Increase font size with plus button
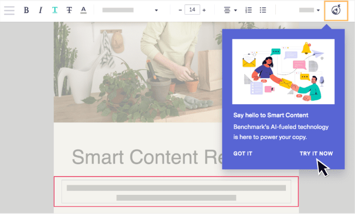355x214 pixels. [204, 11]
